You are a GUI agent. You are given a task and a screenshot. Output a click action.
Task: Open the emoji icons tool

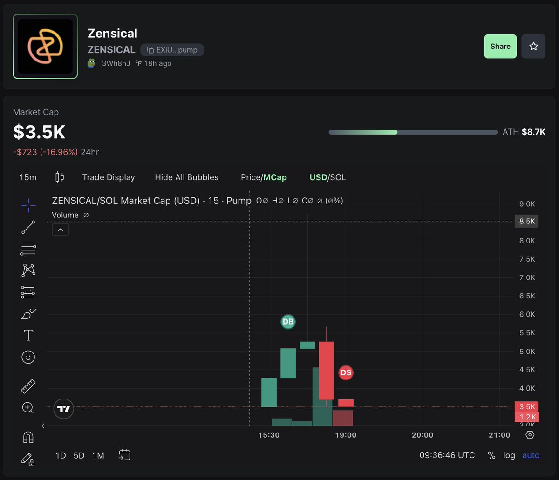(28, 357)
